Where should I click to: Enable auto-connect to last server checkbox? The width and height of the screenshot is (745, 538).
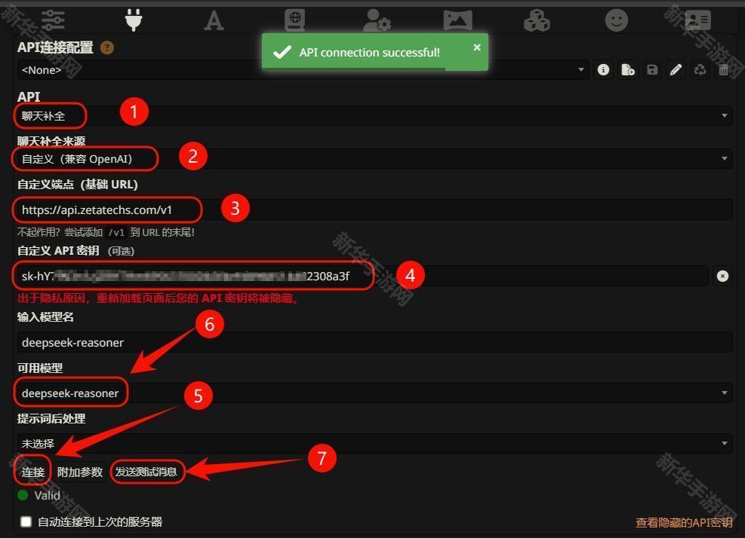click(26, 522)
